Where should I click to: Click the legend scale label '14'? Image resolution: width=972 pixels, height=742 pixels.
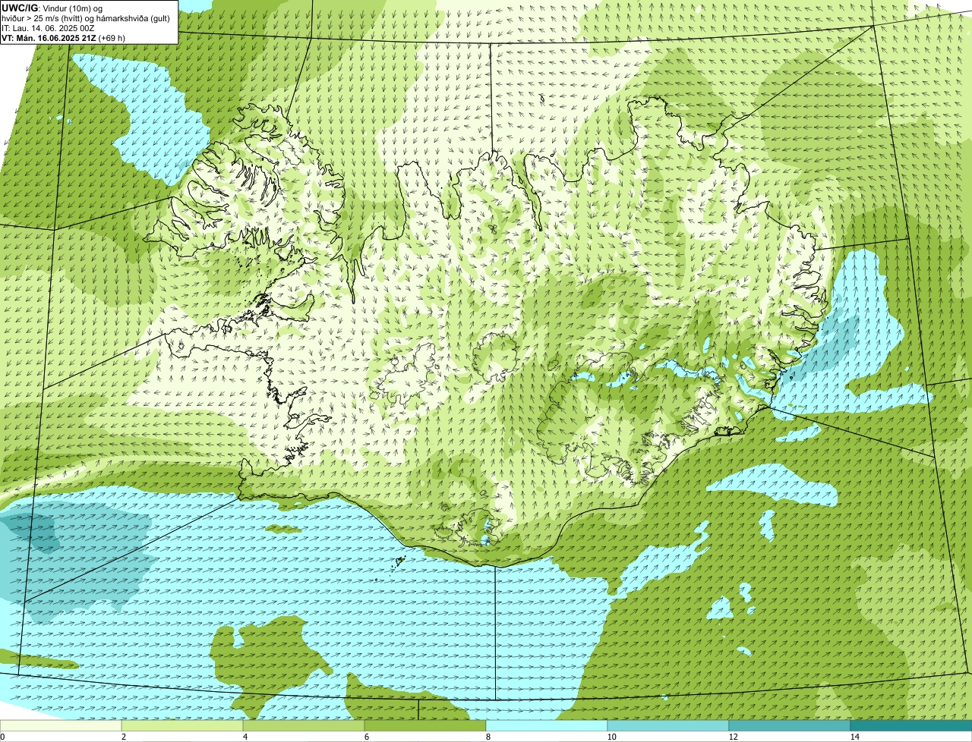[854, 737]
